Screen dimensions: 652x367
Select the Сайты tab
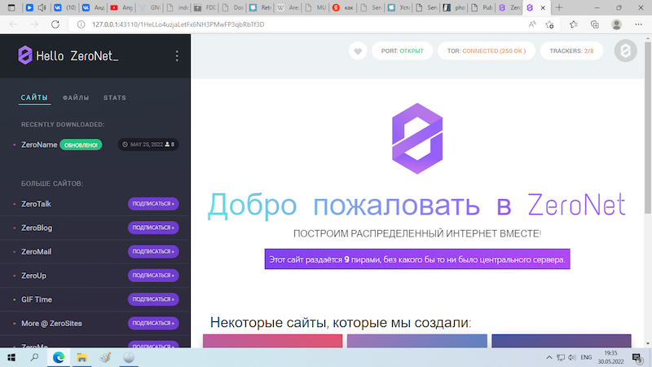point(34,98)
